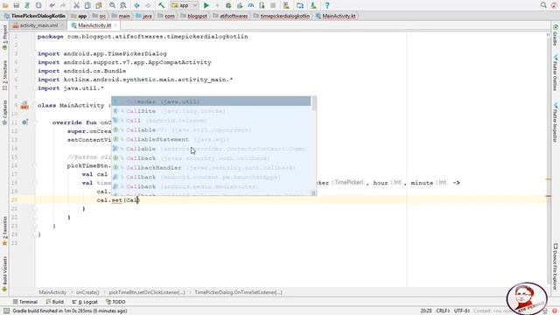Click the Stop square icon
The image size is (560, 315).
(273, 5)
